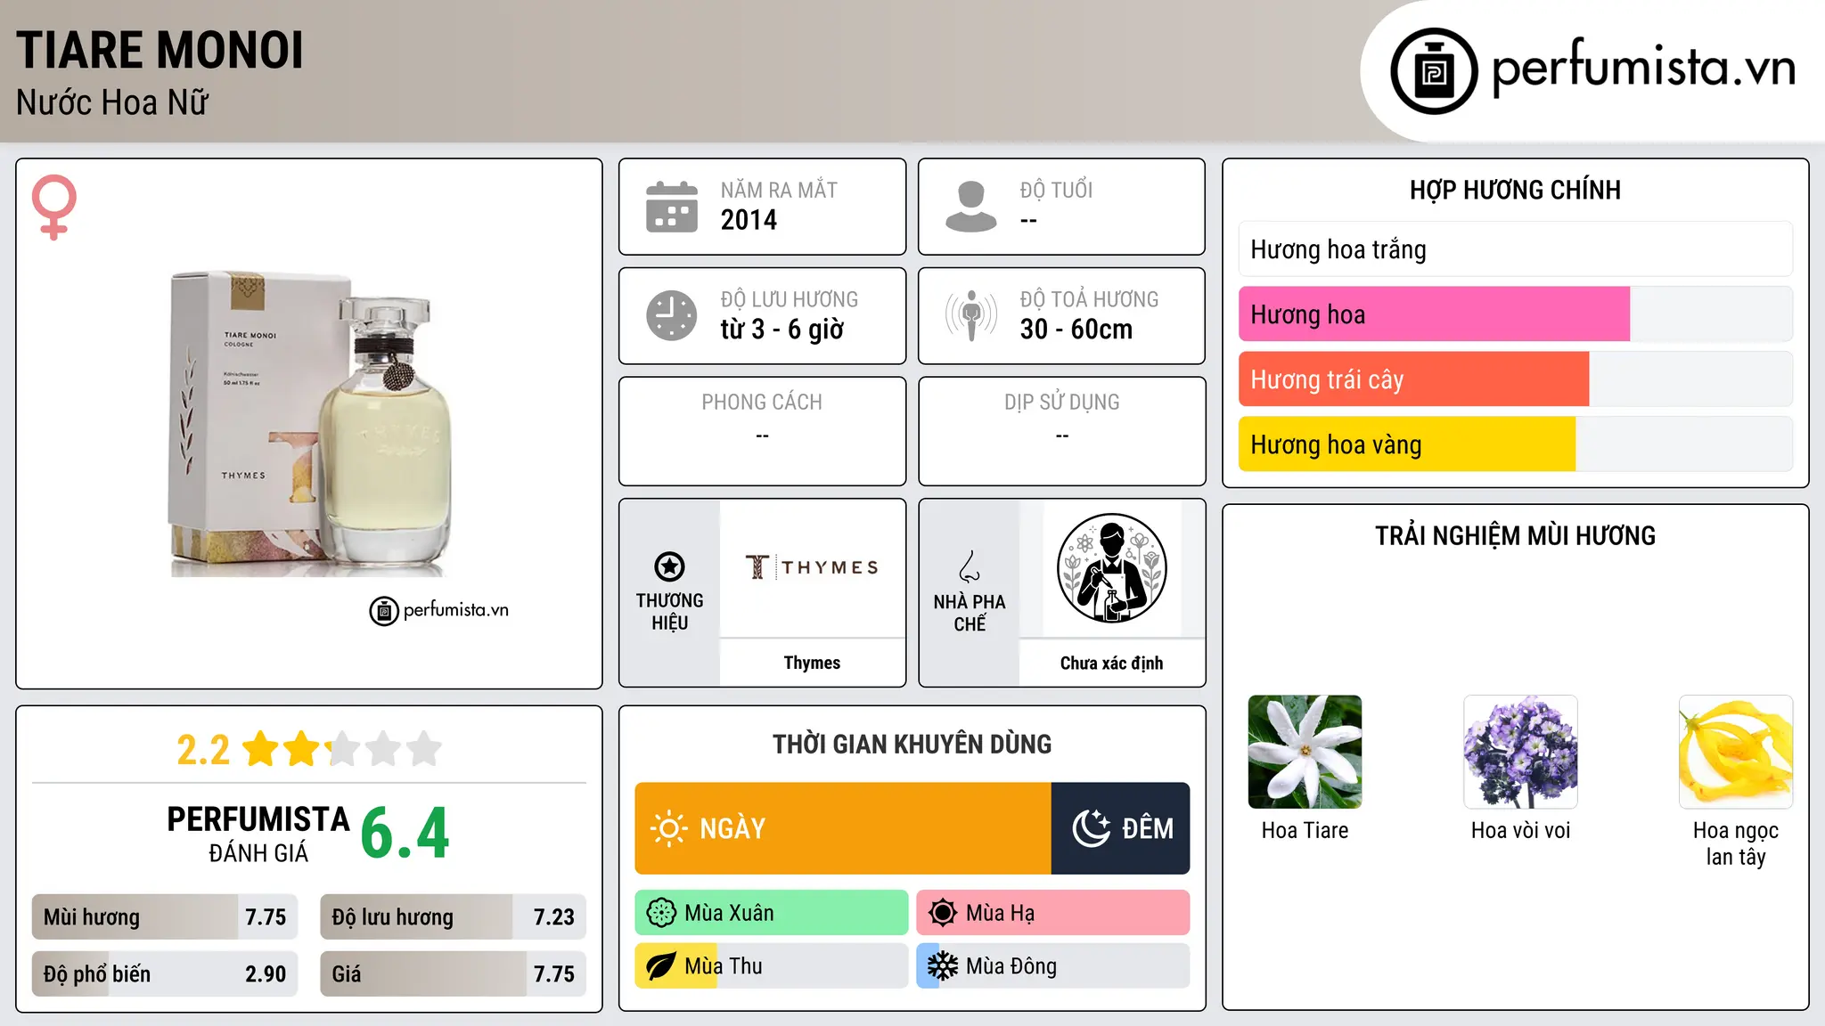The width and height of the screenshot is (1825, 1026).
Task: Click the THỜI GIAN KHUYÊN DÙNG heading
Action: 912,744
